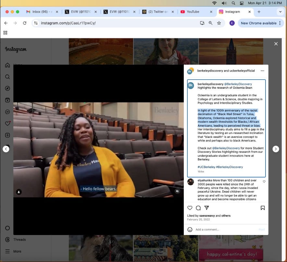
Task: Share post with paper plane icon
Action: (x=207, y=208)
